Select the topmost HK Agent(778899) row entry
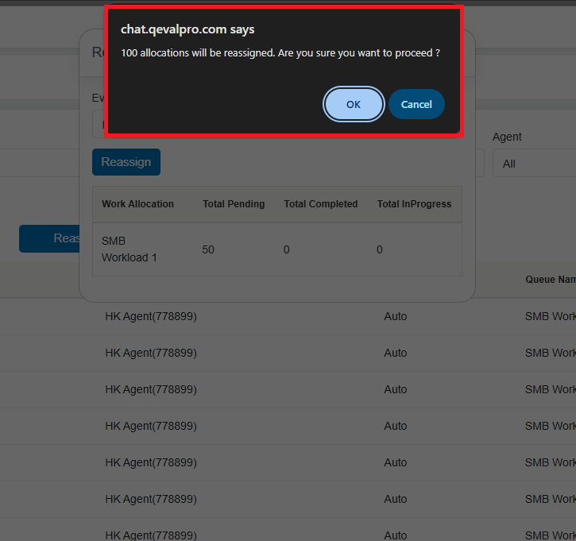This screenshot has height=541, width=576. [151, 316]
